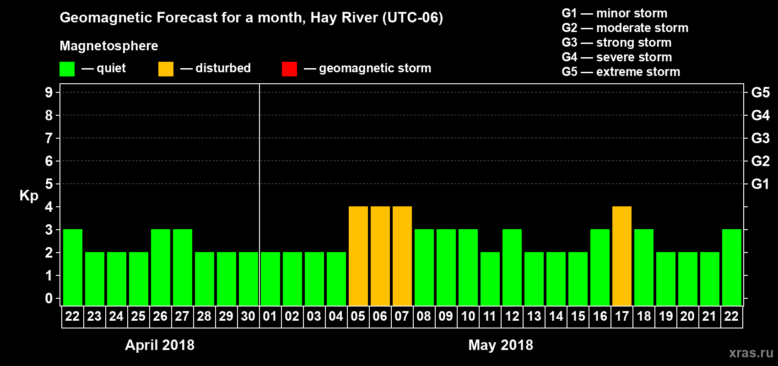Click the 'April 2018' month label
This screenshot has height=366, width=778.
tap(160, 345)
